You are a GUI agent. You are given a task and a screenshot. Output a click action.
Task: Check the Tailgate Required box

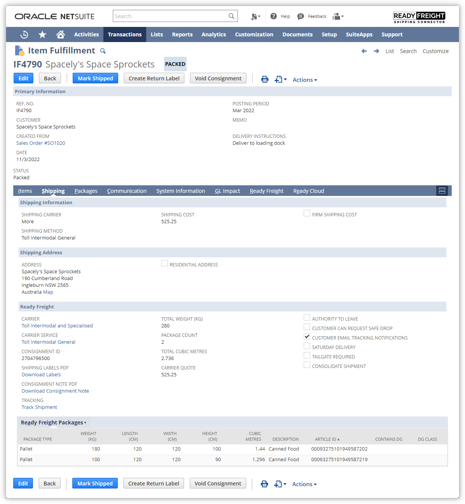(x=307, y=355)
